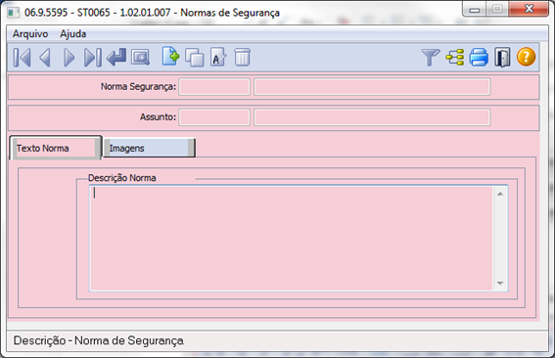
Task: Click the go-to record arrow icon
Action: pos(116,58)
